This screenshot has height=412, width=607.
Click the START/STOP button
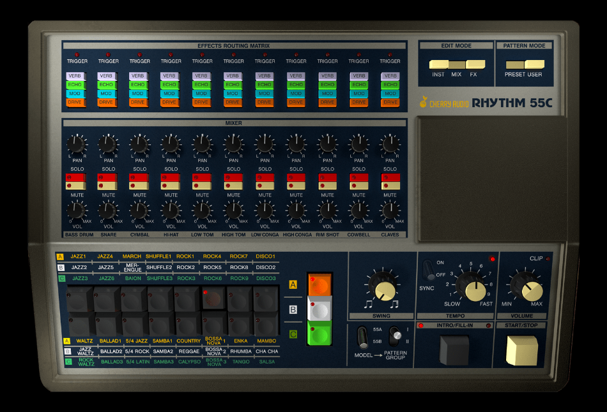pyautogui.click(x=521, y=350)
